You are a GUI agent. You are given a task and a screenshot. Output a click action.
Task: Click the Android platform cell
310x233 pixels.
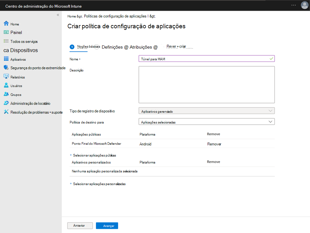pyautogui.click(x=145, y=144)
